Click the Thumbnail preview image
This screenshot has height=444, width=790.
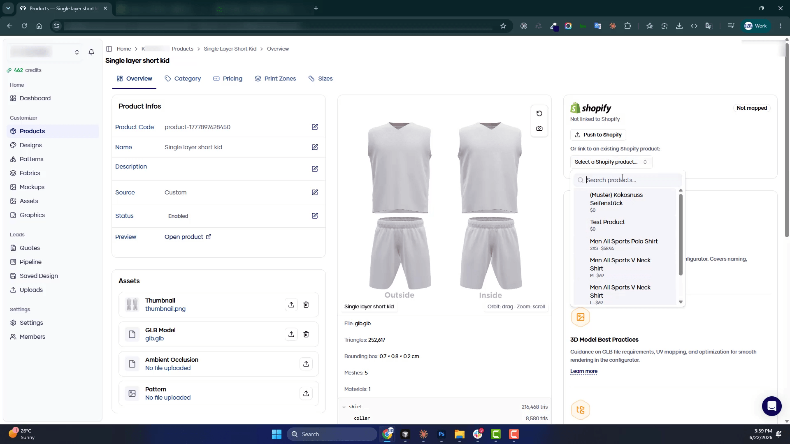[132, 305]
